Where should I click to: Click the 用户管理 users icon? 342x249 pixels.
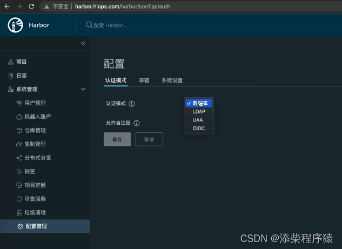(19, 103)
